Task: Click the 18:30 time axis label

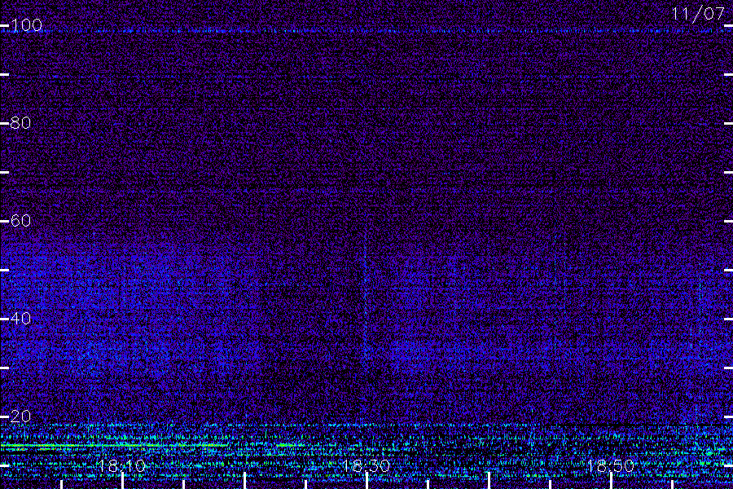Action: [366, 466]
